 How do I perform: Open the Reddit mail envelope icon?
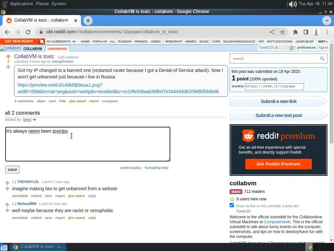tap(284, 48)
